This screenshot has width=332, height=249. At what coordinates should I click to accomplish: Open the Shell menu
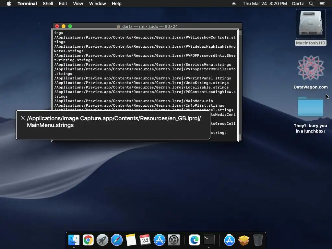48,4
